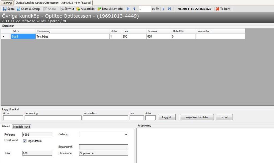Go to next record arrow

coord(164,9)
